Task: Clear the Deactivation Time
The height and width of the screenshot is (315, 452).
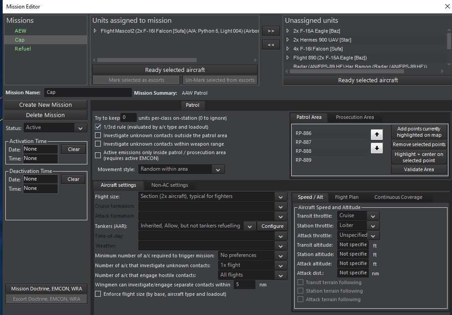Action: pyautogui.click(x=73, y=179)
